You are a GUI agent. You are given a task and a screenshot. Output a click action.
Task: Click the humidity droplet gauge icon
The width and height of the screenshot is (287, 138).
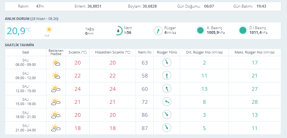click(118, 31)
